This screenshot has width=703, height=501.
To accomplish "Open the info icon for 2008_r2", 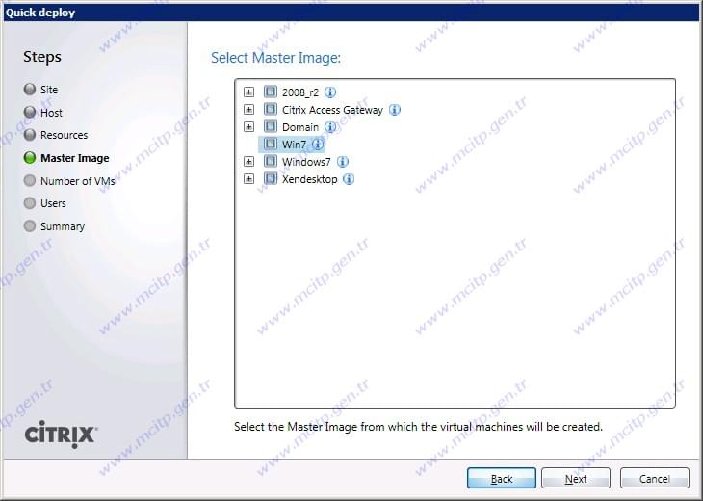I will point(330,92).
